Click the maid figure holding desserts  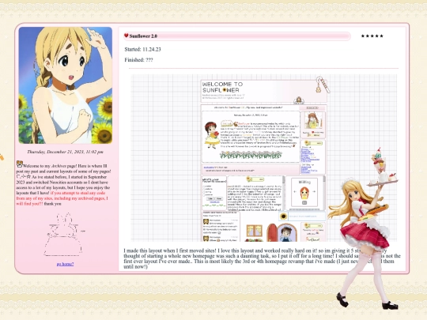pos(365,228)
